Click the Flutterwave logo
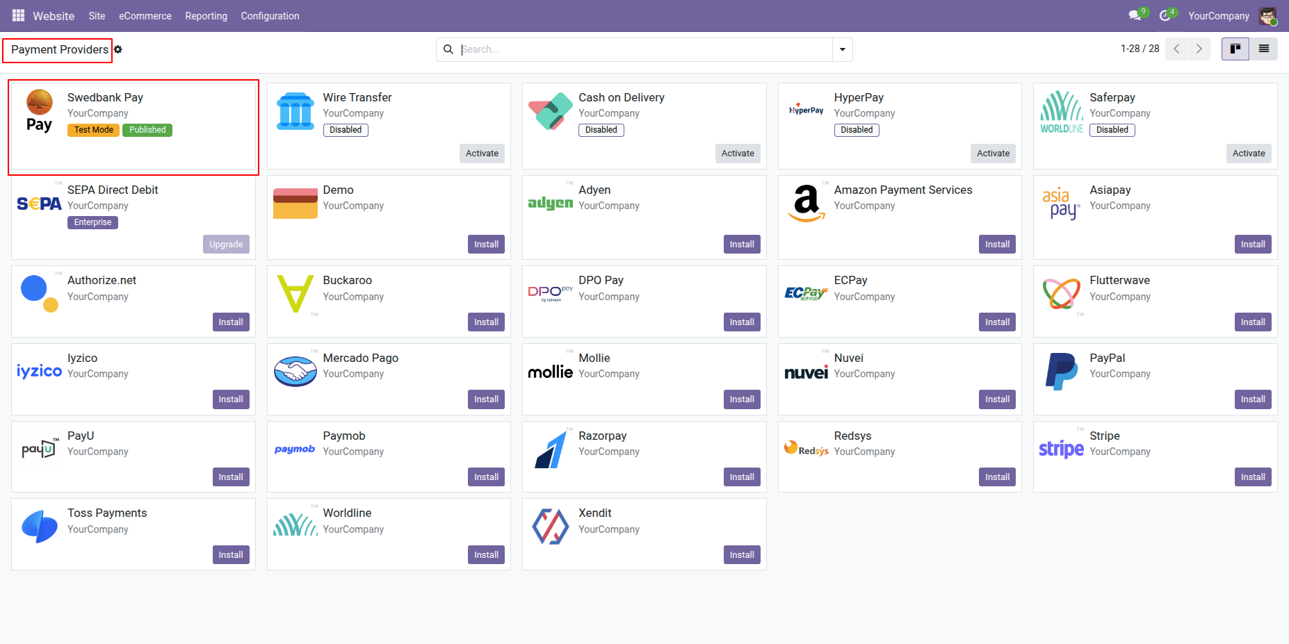Screen dimensions: 1289x644 pos(1062,294)
